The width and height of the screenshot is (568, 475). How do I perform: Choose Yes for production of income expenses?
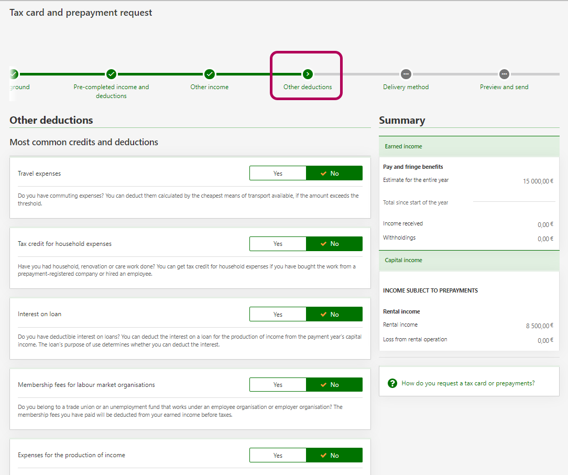[x=278, y=456]
